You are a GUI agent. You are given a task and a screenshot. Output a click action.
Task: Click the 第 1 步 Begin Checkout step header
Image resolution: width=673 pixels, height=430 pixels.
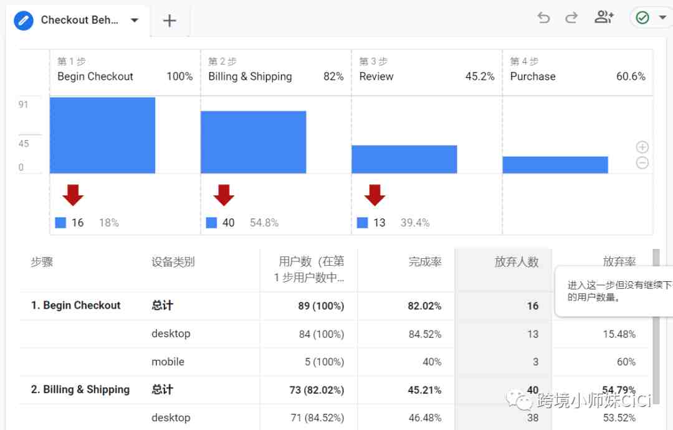pos(125,72)
